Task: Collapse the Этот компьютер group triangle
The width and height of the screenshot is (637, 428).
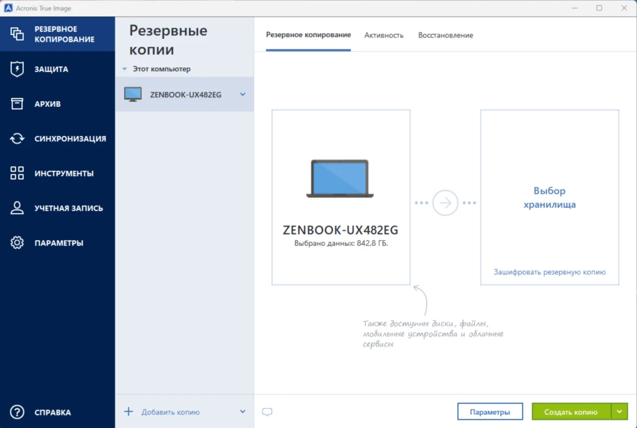Action: click(124, 69)
